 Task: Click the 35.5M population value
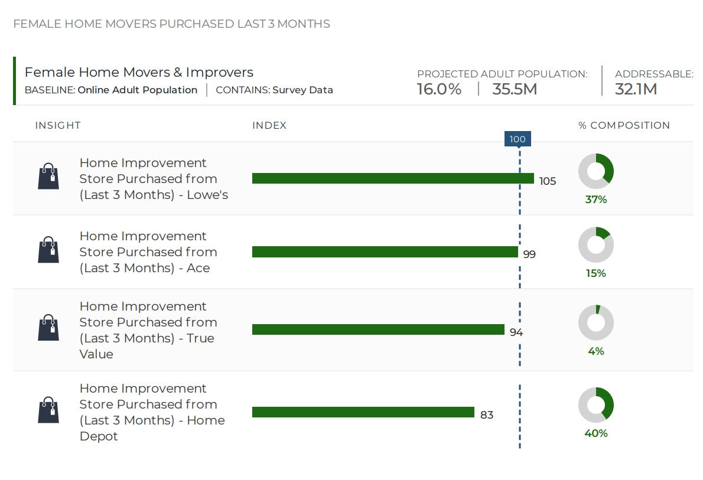tap(515, 89)
